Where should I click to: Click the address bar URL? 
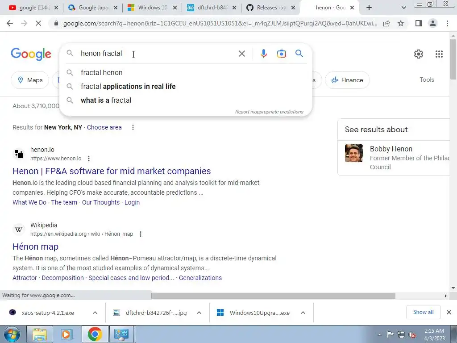pyautogui.click(x=220, y=23)
